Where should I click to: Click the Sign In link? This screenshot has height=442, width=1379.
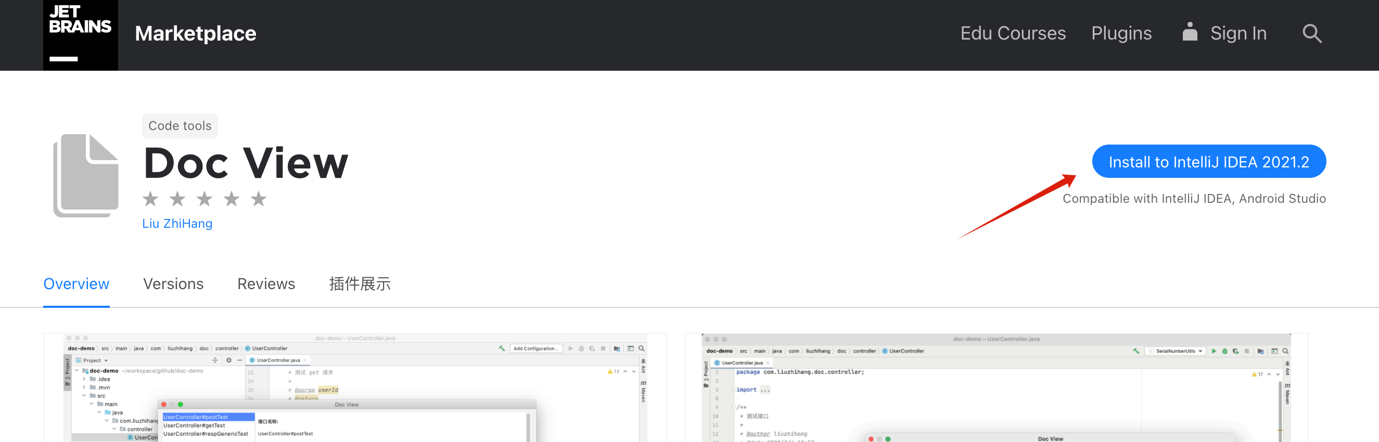point(1238,33)
